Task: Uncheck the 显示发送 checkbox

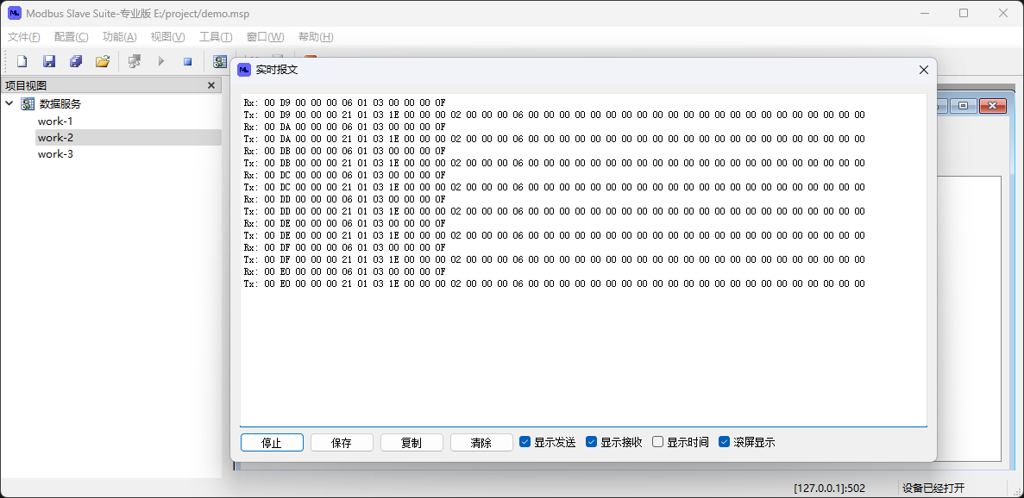Action: click(525, 442)
